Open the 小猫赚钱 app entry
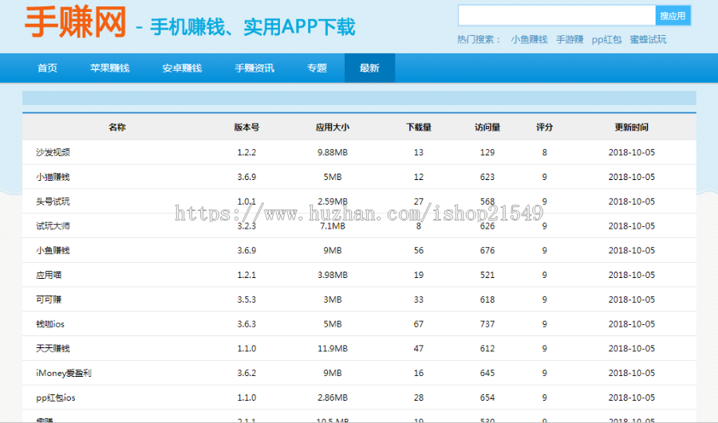718x423 pixels. [x=53, y=177]
